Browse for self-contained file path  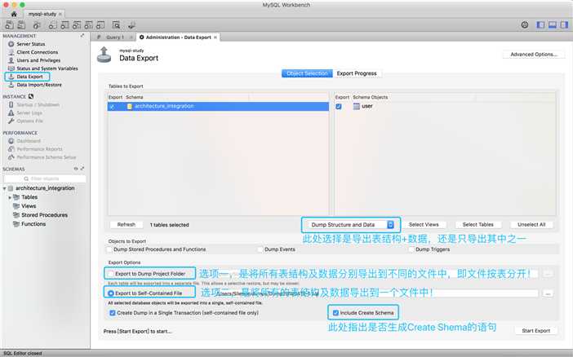[x=548, y=293]
